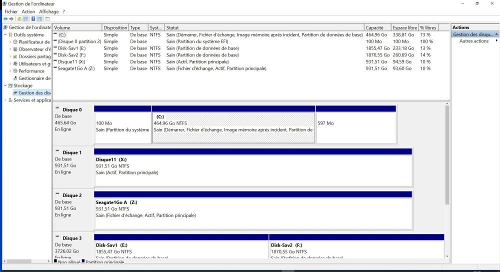Select the Services et applications tree icon
This screenshot has width=500, height=272.
point(10,100)
